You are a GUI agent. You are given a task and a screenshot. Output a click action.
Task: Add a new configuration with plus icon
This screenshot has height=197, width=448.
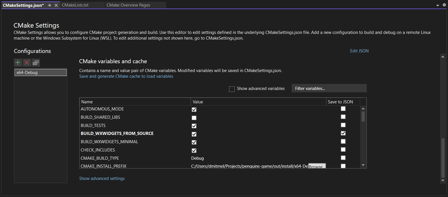click(x=18, y=63)
